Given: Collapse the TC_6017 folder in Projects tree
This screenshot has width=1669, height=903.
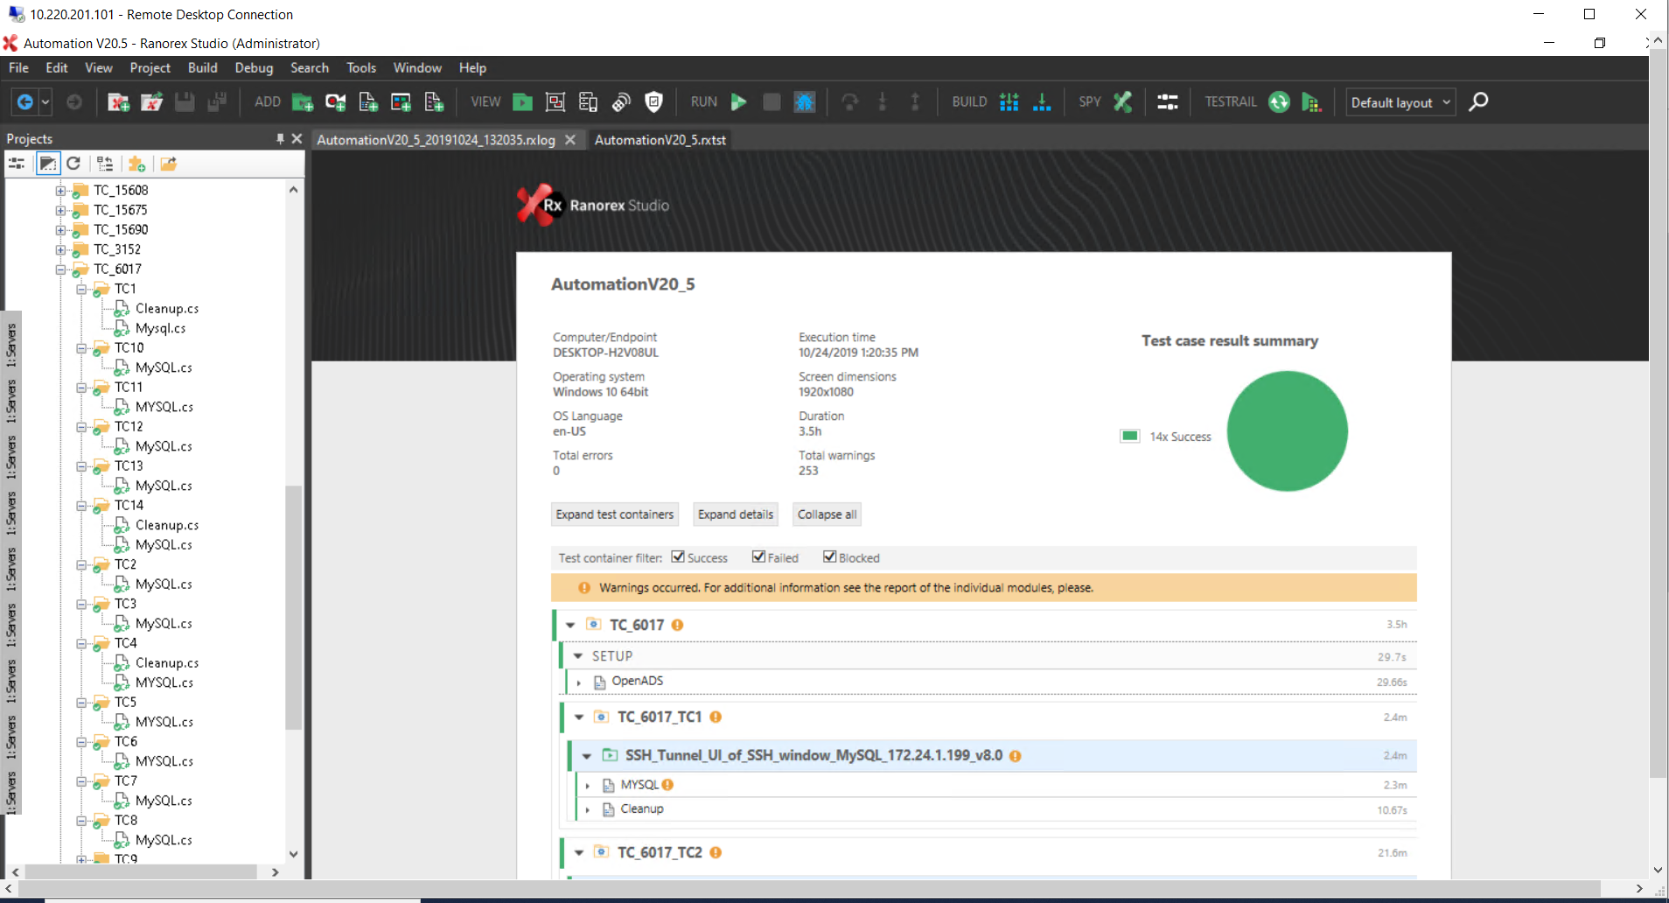Looking at the screenshot, I should pos(60,269).
